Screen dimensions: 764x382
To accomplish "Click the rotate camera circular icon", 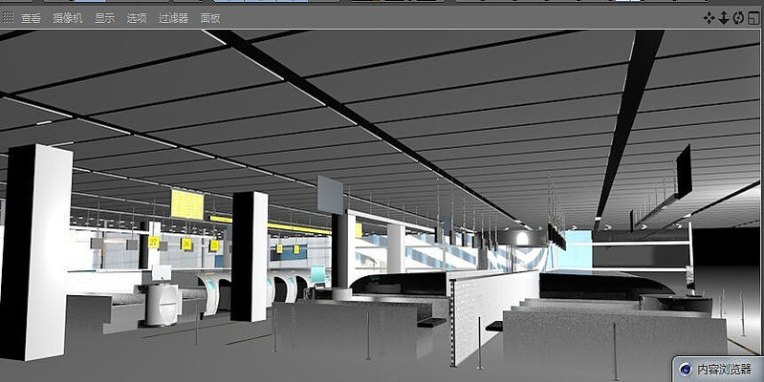I will coord(737,17).
